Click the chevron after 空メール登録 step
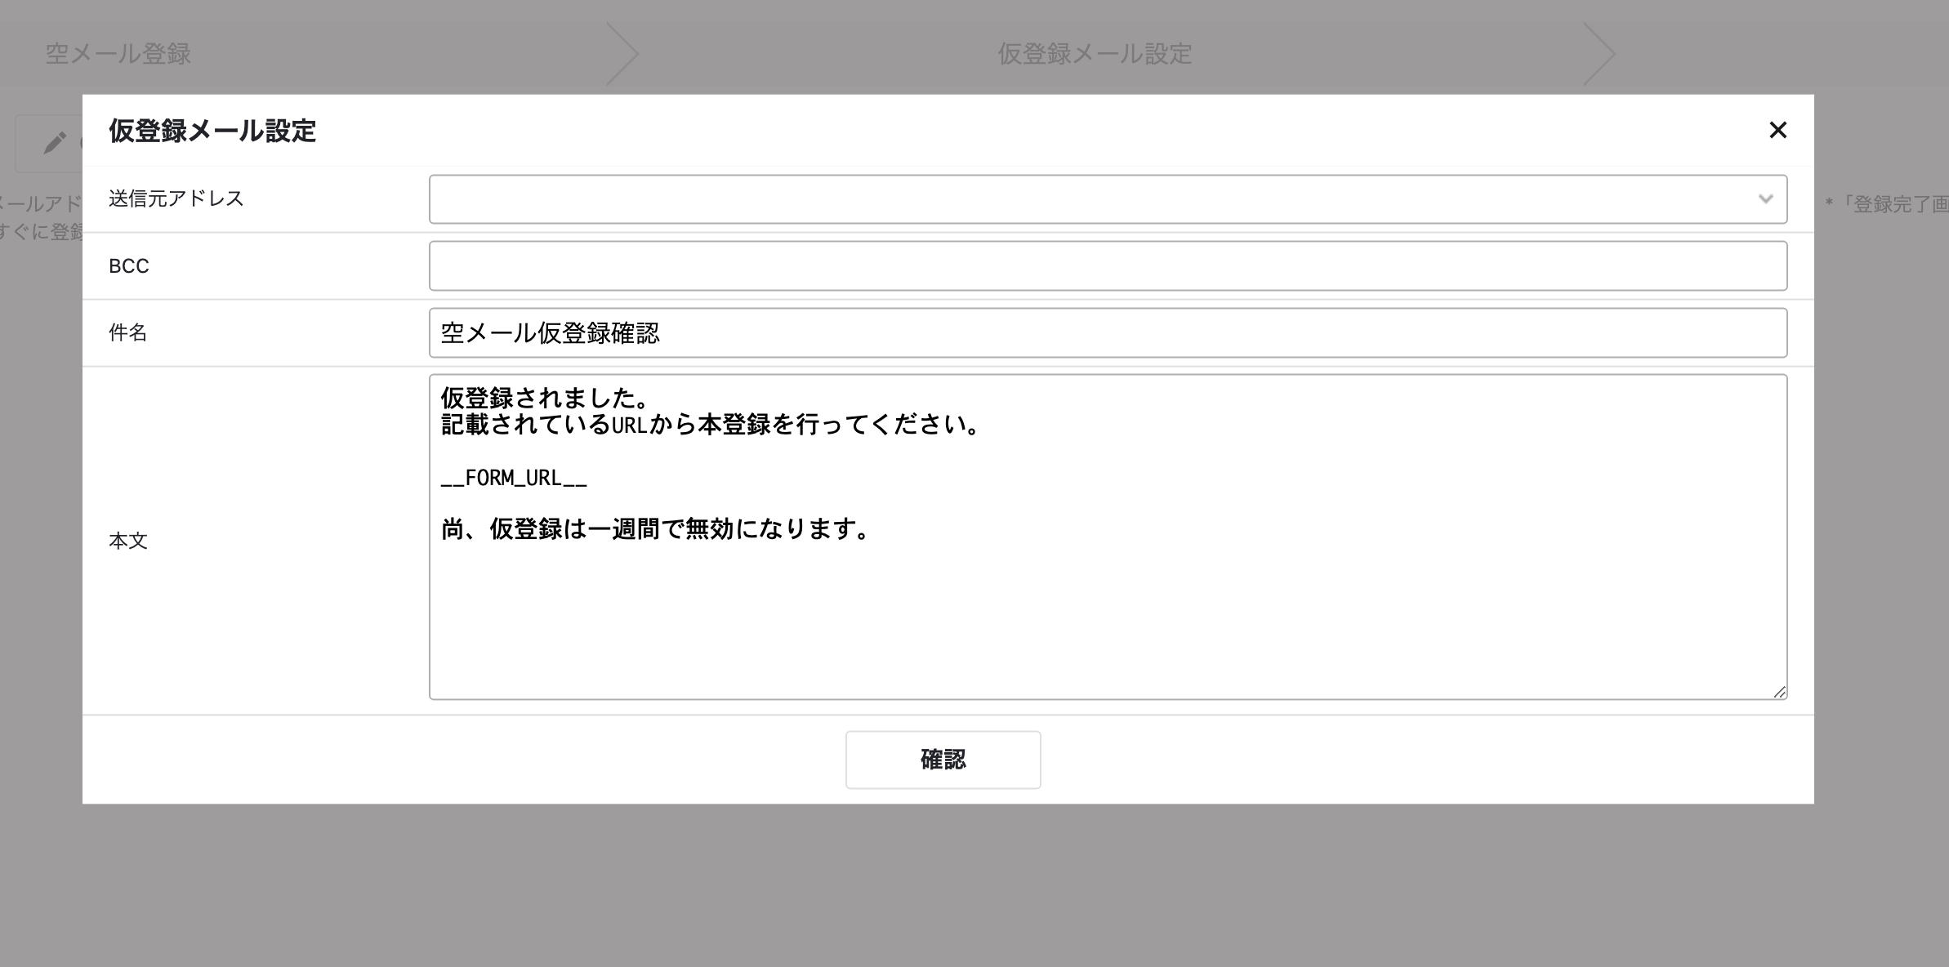This screenshot has width=1949, height=967. [623, 54]
